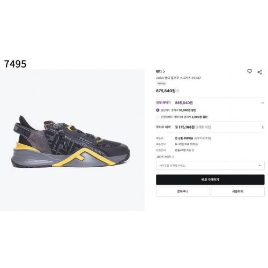The width and height of the screenshot is (268, 268).
Task: Expand the interest-free installment row arrow
Action: pos(263,127)
